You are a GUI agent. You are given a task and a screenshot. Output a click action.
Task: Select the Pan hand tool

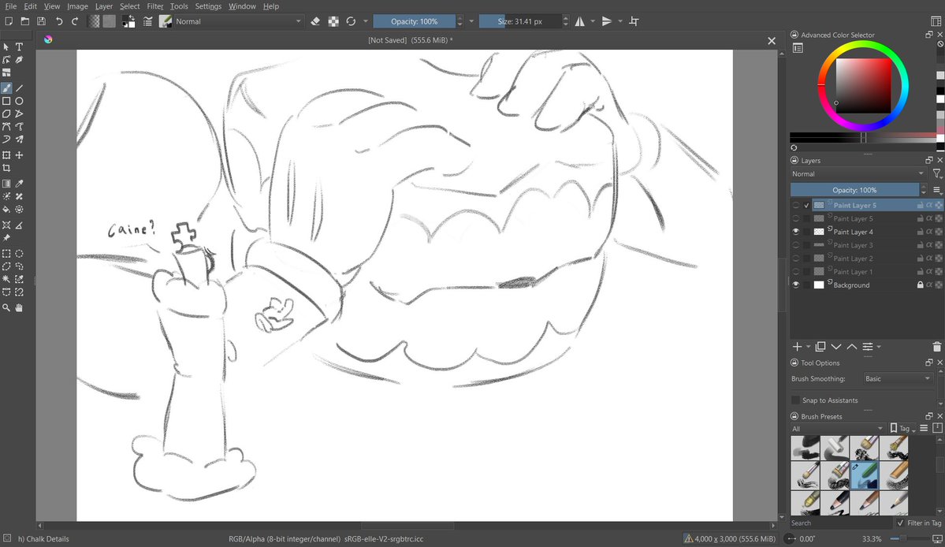[x=19, y=308]
